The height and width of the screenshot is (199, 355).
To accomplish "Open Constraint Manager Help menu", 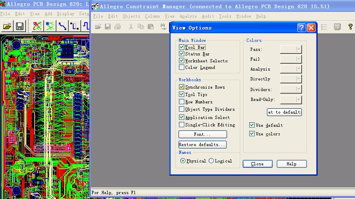I will click(x=261, y=16).
